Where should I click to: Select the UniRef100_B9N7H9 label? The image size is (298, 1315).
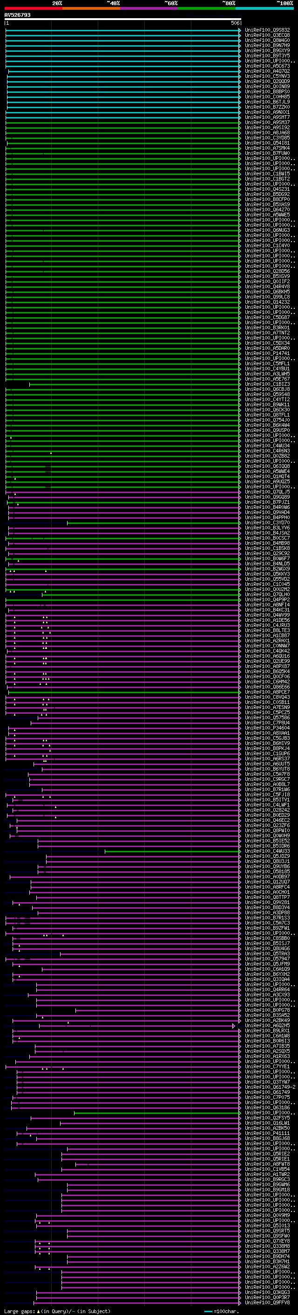[267, 45]
